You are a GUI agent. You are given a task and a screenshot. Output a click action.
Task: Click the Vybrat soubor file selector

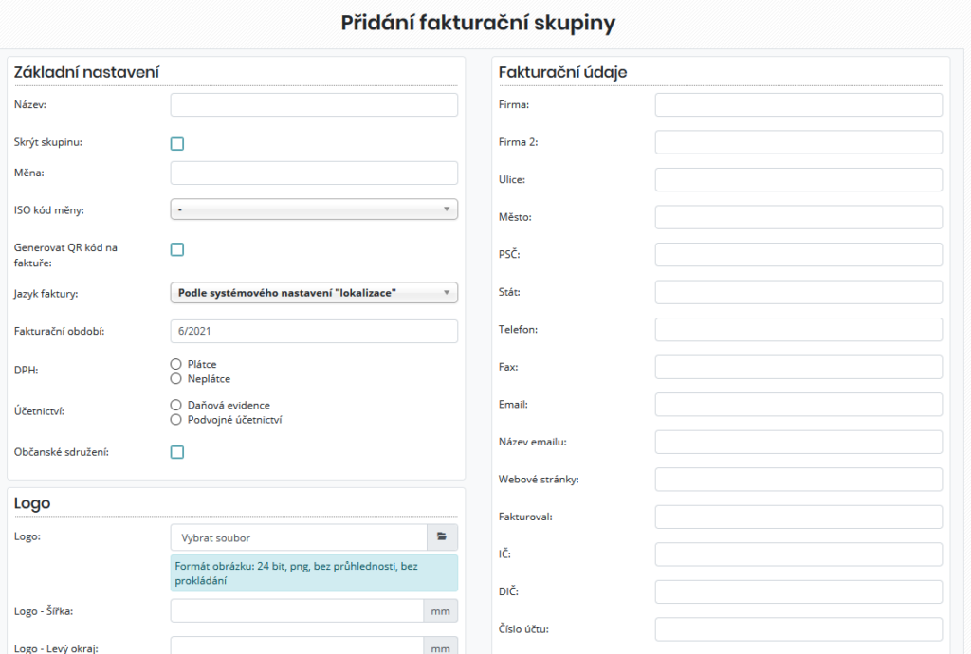[299, 537]
